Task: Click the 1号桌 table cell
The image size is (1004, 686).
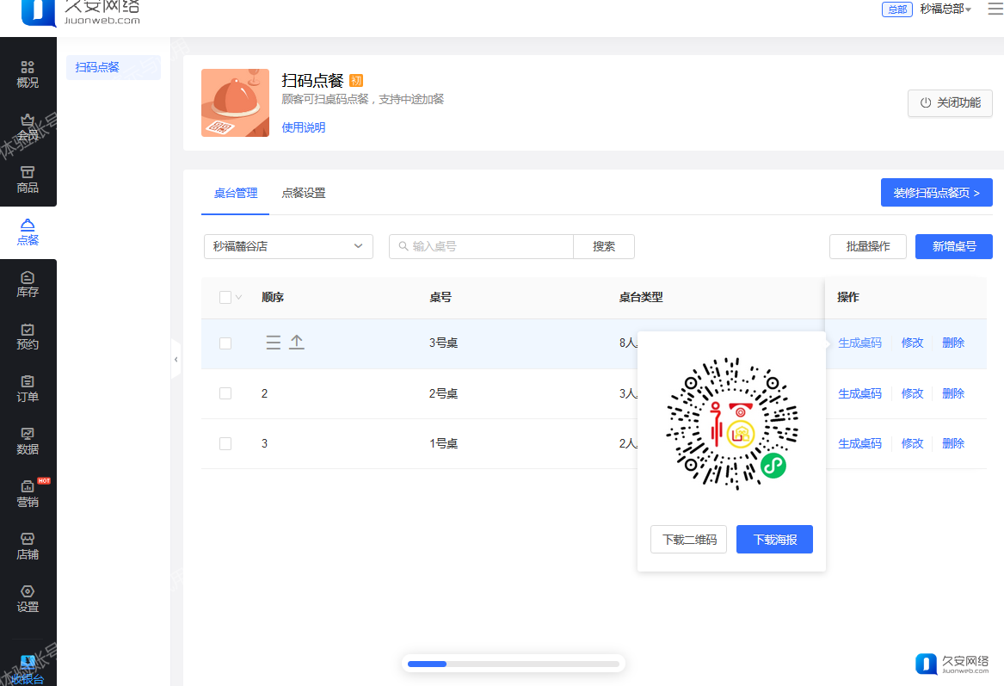Action: [x=443, y=443]
